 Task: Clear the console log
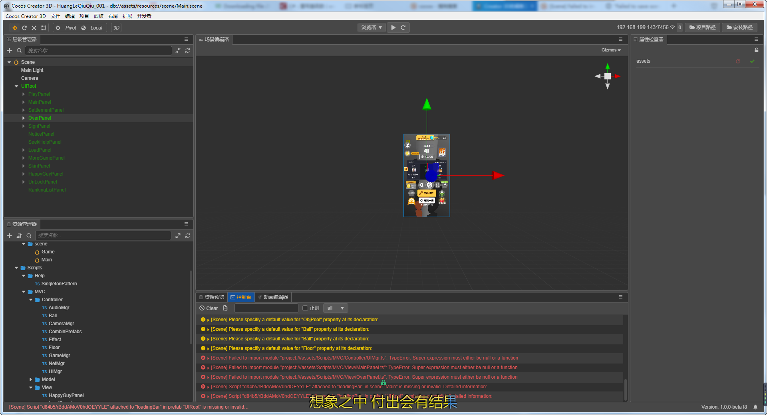[209, 308]
